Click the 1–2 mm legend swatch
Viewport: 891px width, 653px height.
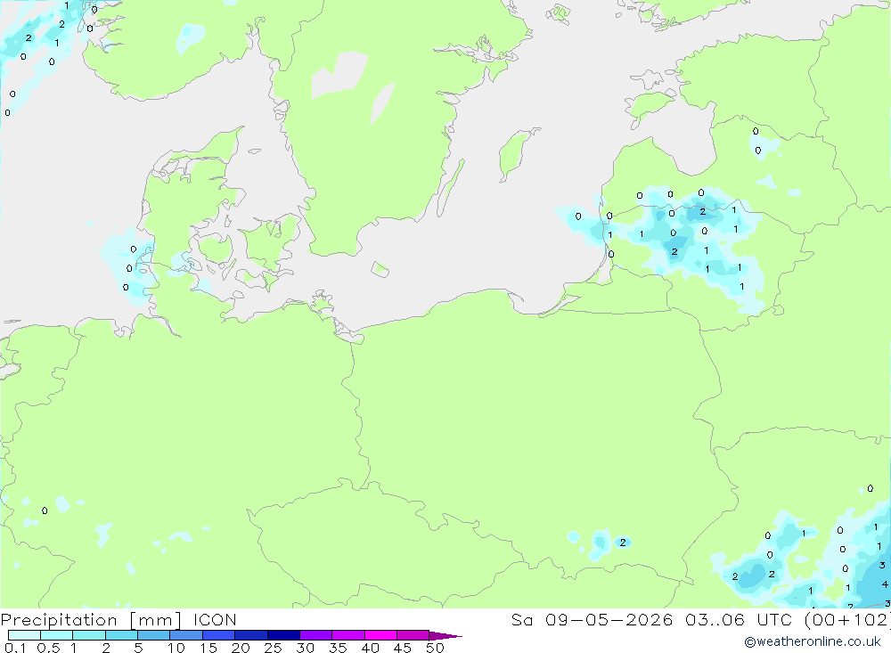click(89, 635)
